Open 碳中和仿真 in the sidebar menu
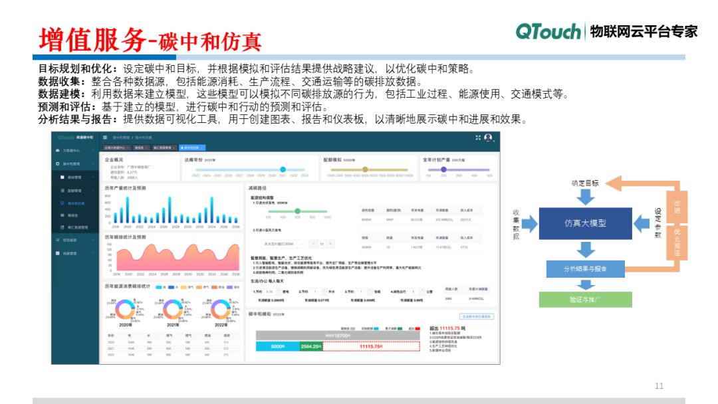The image size is (718, 404). (76, 203)
